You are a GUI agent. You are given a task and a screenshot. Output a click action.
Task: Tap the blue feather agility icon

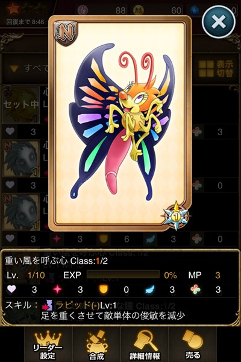click(x=150, y=290)
